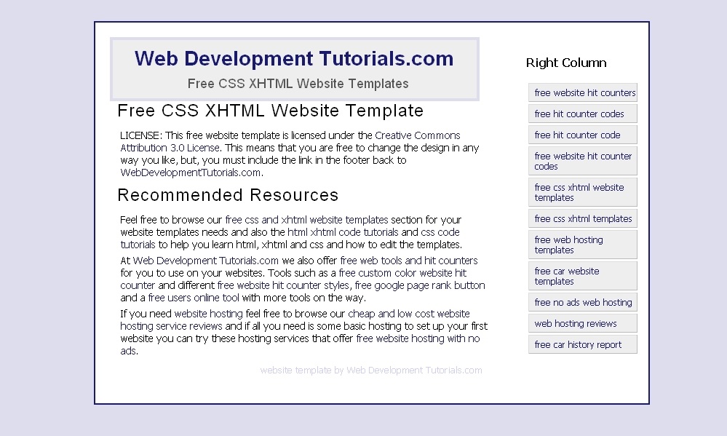727x436 pixels.
Task: Open the 'free website hit counters' sidebar link
Action: pyautogui.click(x=583, y=92)
